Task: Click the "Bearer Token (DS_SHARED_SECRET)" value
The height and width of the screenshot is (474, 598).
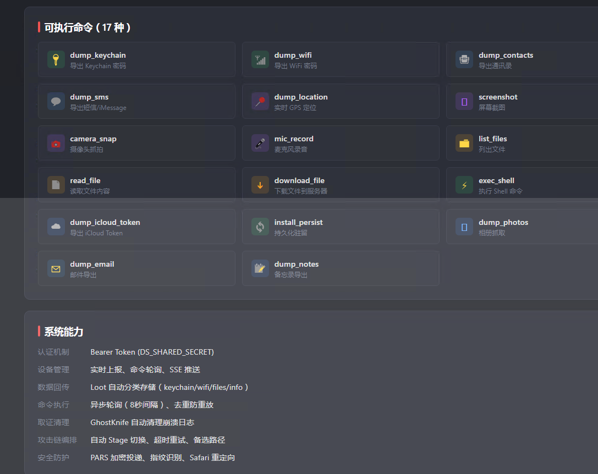Action: point(152,352)
